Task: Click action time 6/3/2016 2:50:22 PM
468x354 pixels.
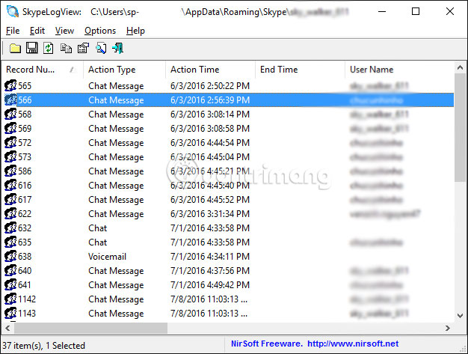Action: (x=210, y=86)
